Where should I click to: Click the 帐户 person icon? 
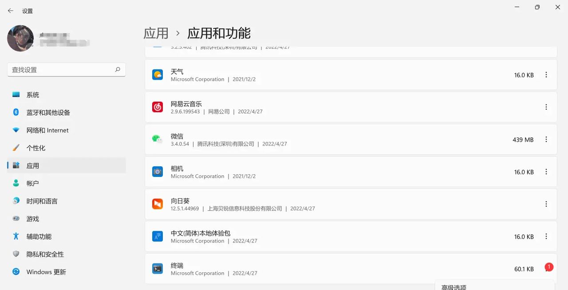pyautogui.click(x=16, y=183)
